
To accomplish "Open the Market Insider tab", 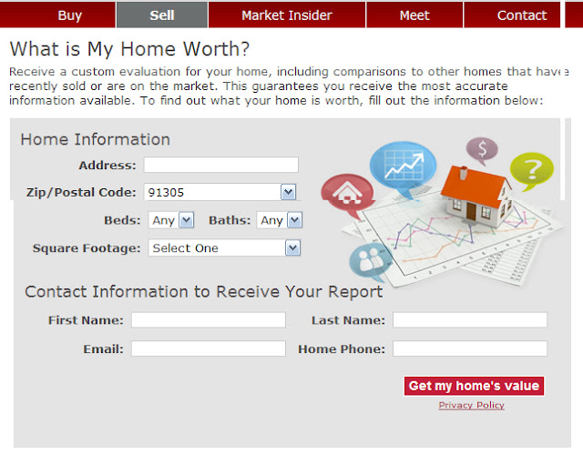I will (287, 15).
